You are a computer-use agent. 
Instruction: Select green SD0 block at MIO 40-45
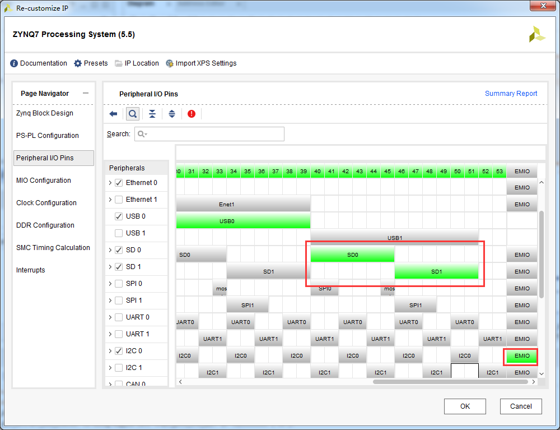(x=352, y=255)
